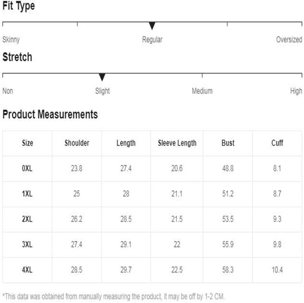Click the 10.4 cuff value cell
The height and width of the screenshot is (303, 304).
pos(277,270)
